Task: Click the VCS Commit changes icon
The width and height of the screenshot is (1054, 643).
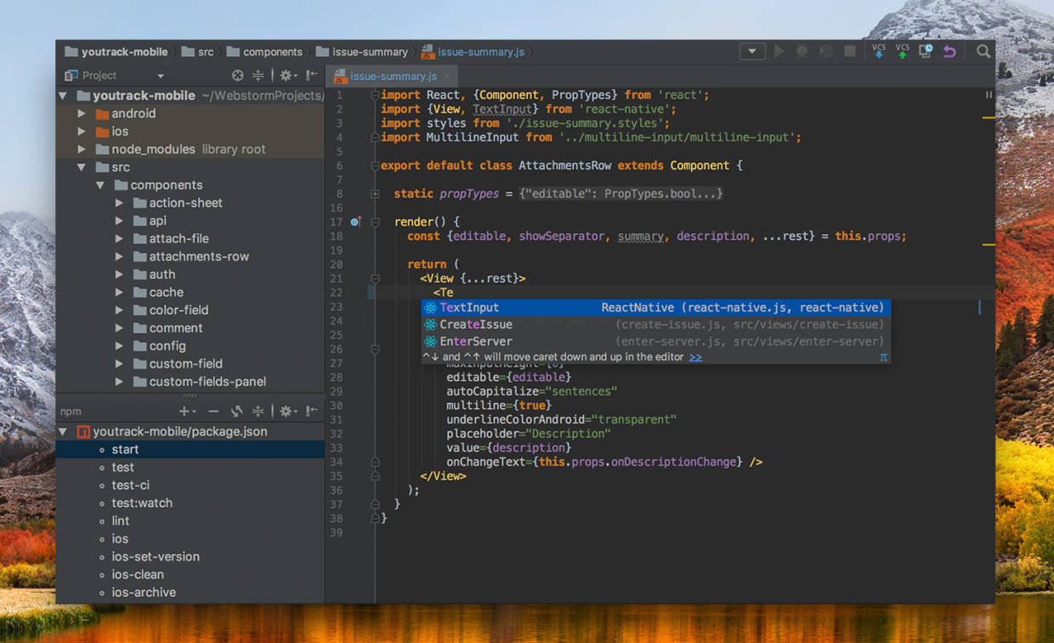Action: pyautogui.click(x=902, y=51)
